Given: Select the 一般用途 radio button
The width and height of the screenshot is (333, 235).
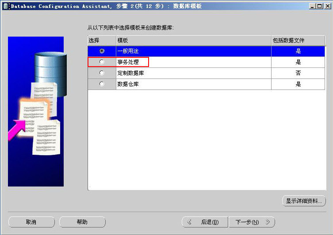Looking at the screenshot, I should tap(102, 51).
